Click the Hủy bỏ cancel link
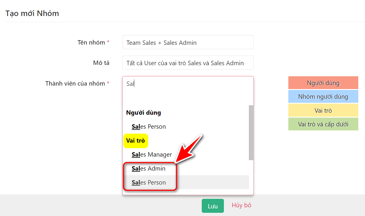 point(241,205)
